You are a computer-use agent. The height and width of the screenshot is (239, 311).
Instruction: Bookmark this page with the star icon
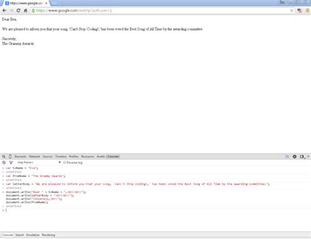pyautogui.click(x=291, y=11)
